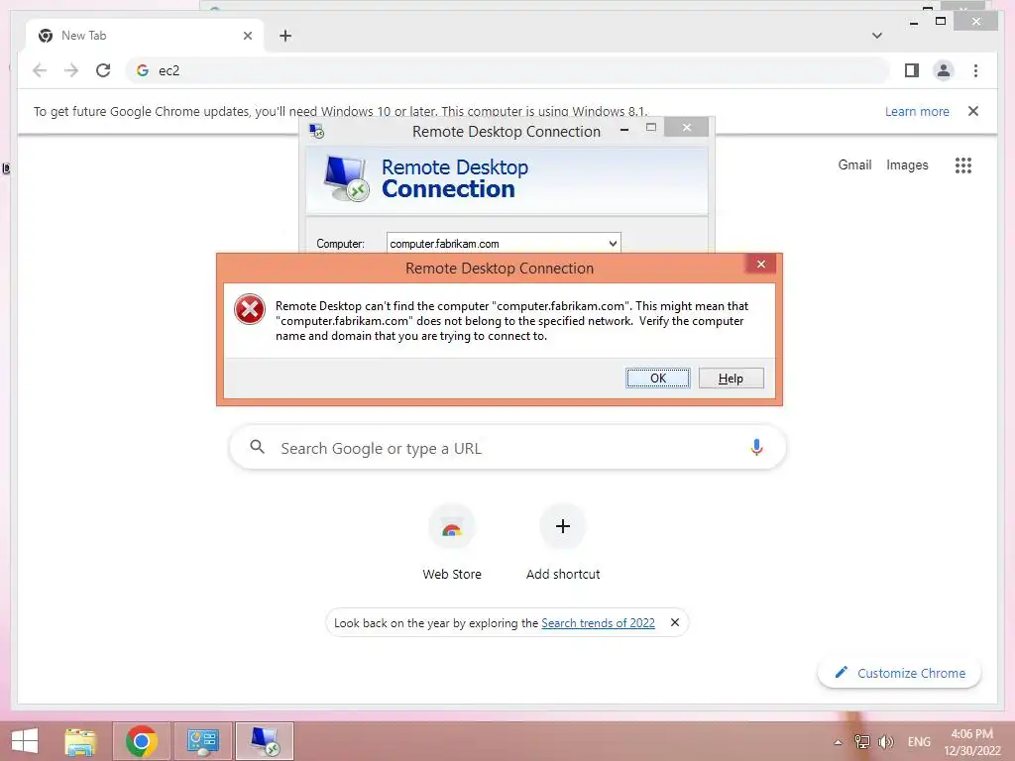
Task: Open the Web Store shortcut
Action: pos(452,544)
